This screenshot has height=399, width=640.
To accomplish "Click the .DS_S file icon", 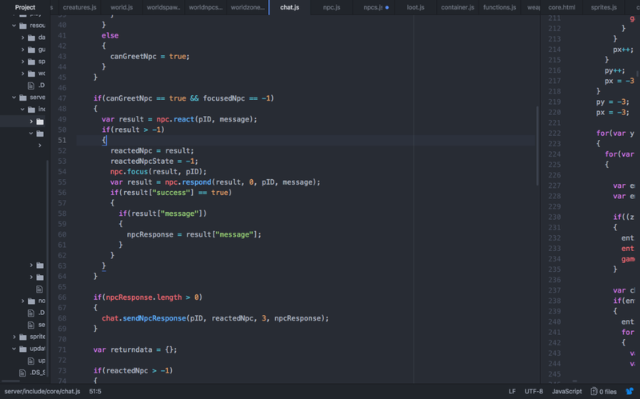I will pyautogui.click(x=22, y=373).
